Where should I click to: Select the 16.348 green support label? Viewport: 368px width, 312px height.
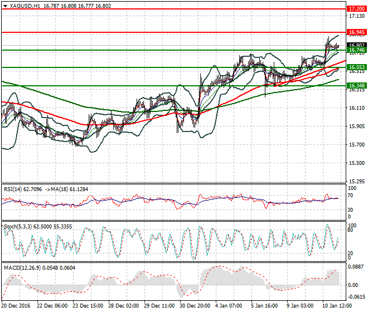(x=357, y=86)
